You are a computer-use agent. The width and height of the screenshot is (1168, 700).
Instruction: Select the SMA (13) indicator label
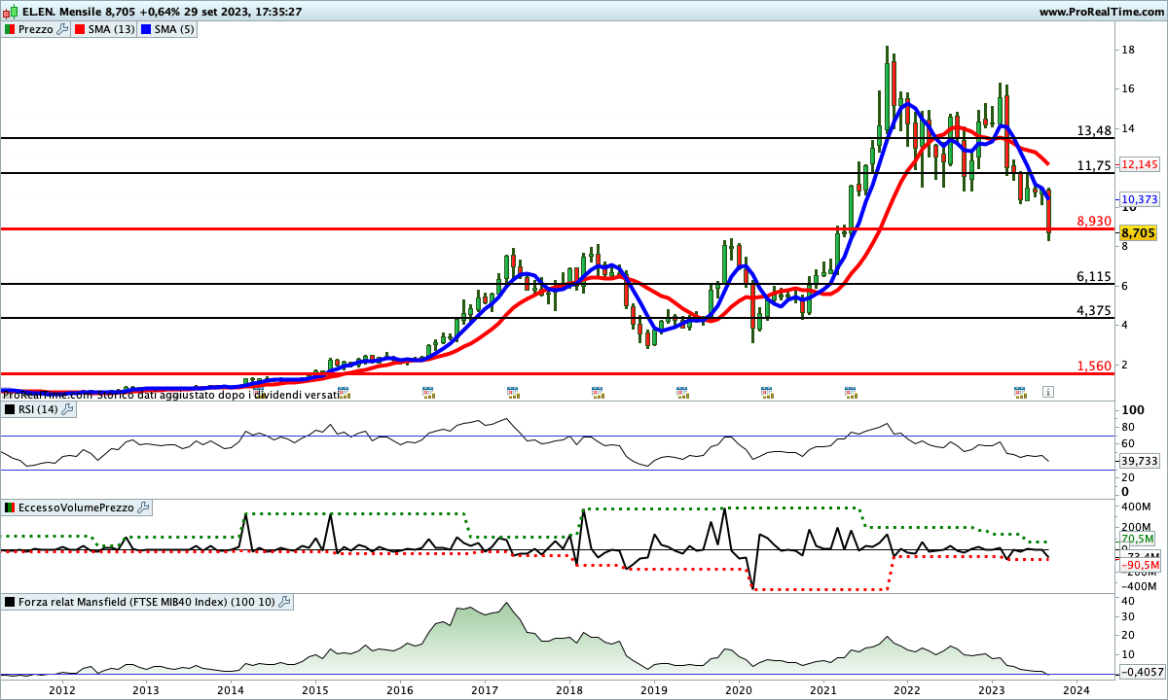(111, 29)
